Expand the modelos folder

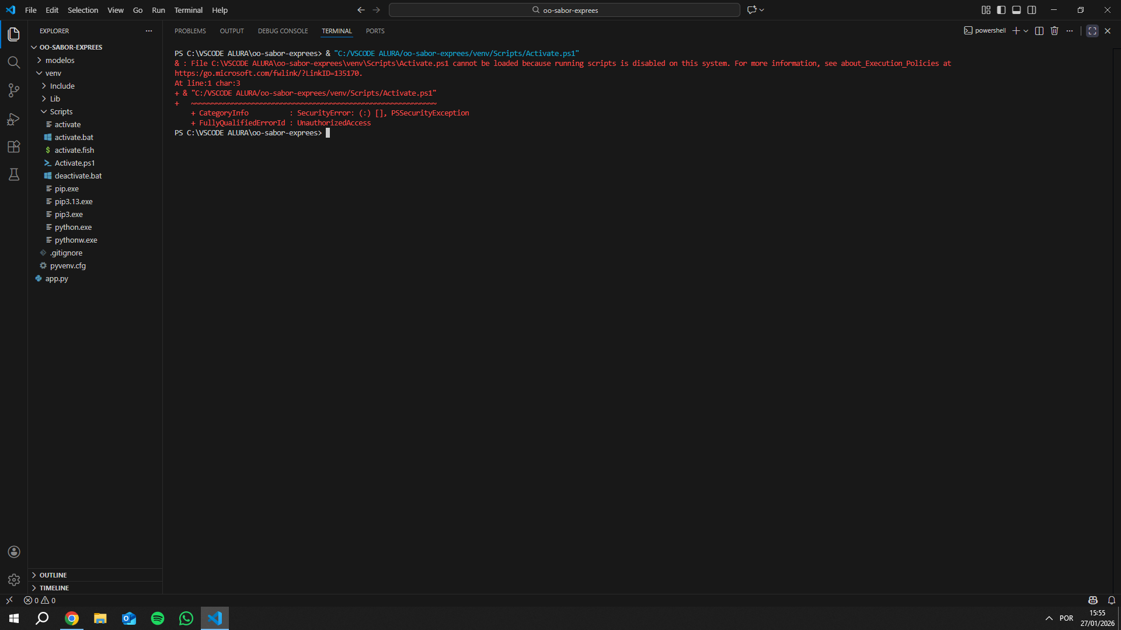[60, 60]
